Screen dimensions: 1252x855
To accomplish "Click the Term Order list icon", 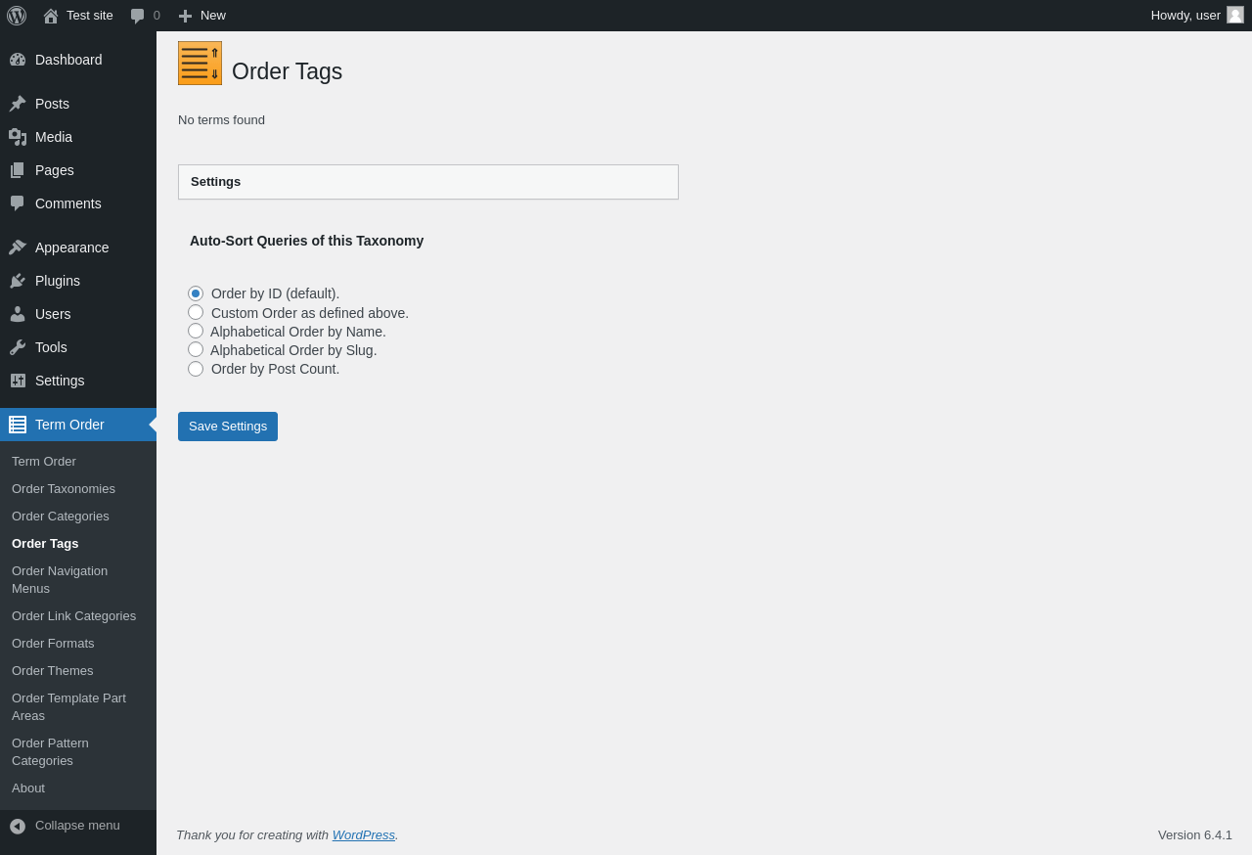I will coord(18,425).
